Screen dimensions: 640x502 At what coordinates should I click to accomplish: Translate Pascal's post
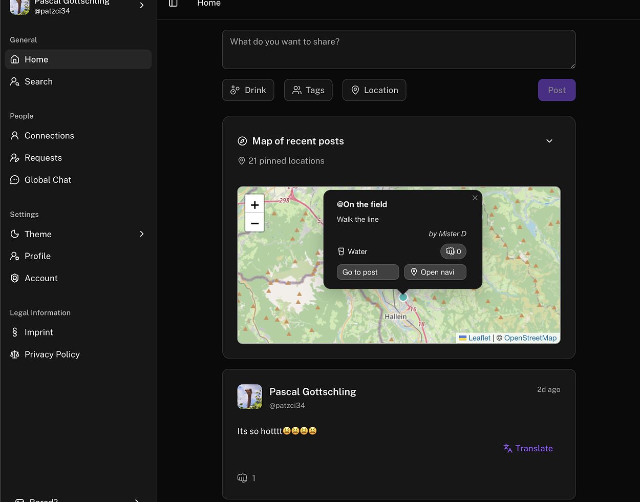pyautogui.click(x=528, y=448)
